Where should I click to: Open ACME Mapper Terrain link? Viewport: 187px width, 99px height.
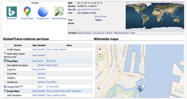pos(56,49)
